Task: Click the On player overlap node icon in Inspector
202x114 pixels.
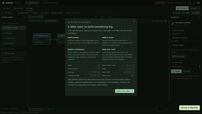Action: 173,24
